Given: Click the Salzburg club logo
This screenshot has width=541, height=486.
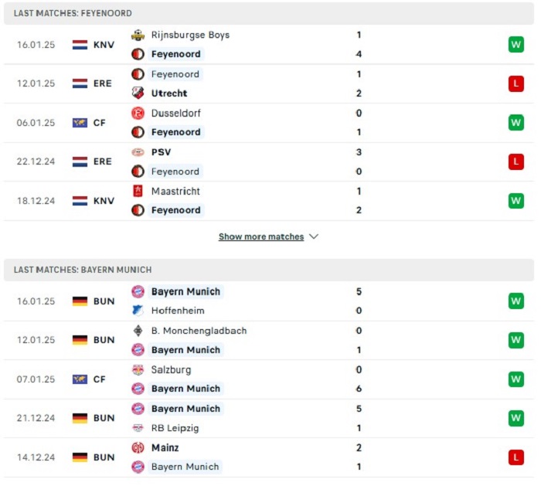Looking at the screenshot, I should click(138, 370).
